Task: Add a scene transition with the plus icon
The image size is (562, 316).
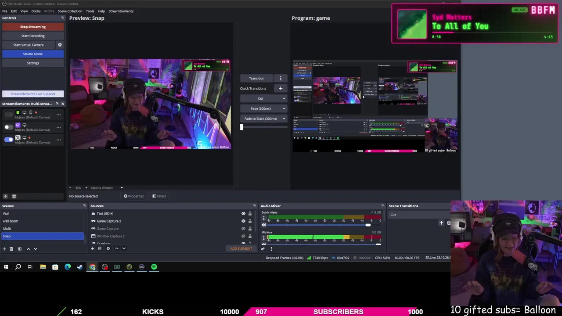Action: click(441, 223)
